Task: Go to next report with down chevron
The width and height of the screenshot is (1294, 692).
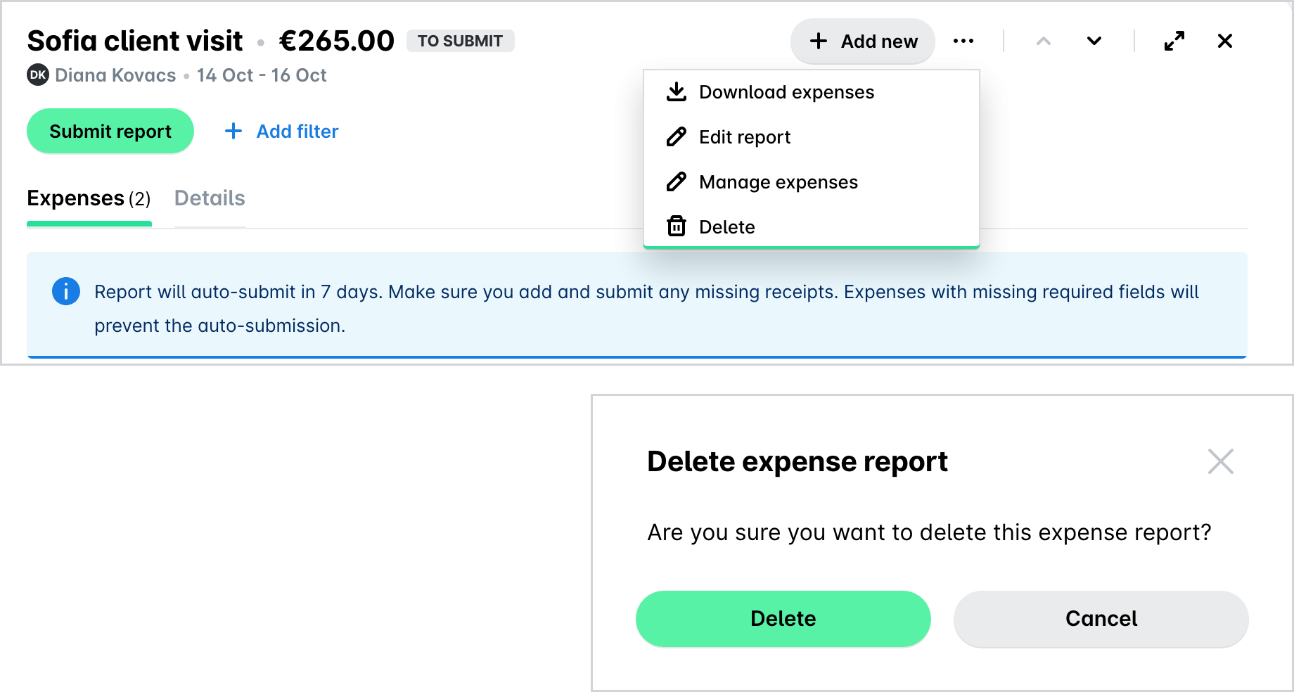Action: [1094, 41]
